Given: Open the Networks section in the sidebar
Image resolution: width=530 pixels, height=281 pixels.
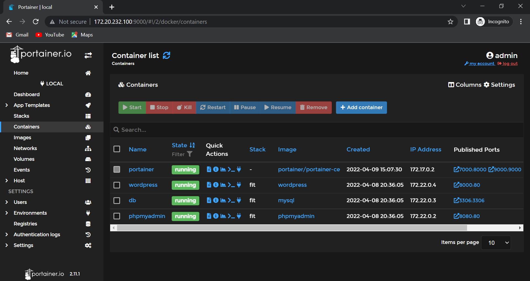Looking at the screenshot, I should (25, 148).
